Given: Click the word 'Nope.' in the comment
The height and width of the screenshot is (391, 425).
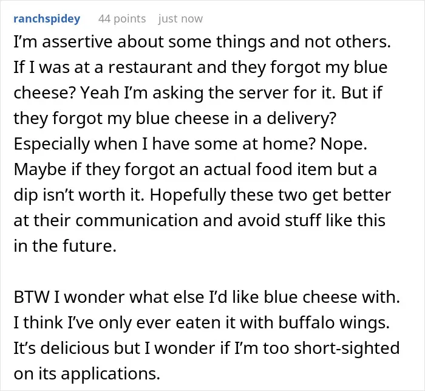Looking at the screenshot, I should point(344,144).
